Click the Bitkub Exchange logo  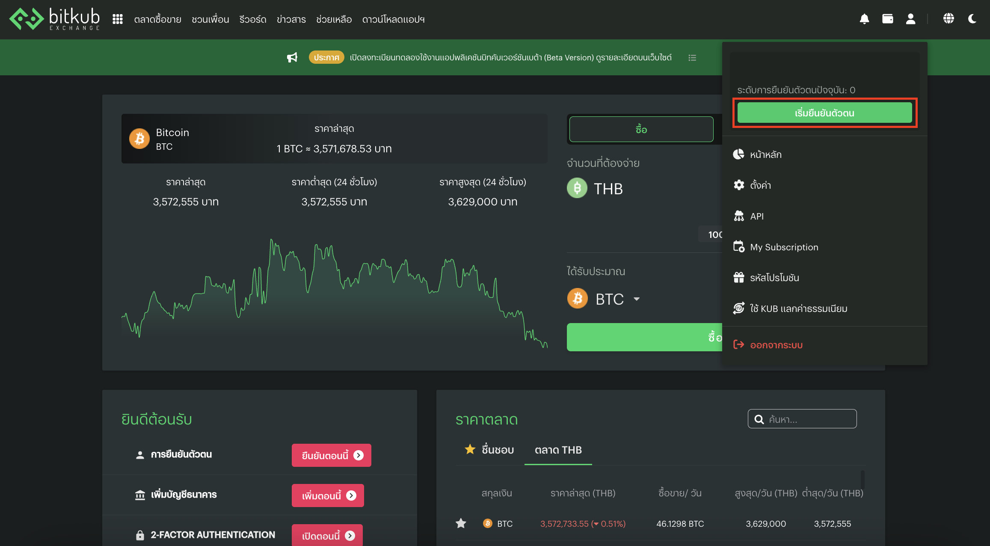point(54,19)
